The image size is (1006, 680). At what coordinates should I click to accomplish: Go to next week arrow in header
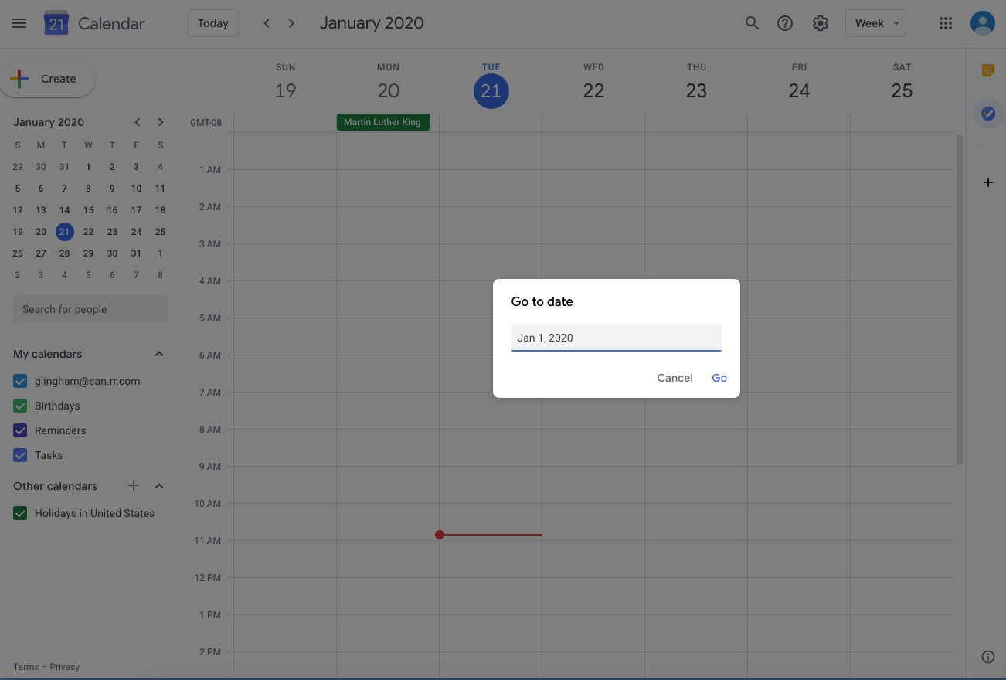point(291,23)
